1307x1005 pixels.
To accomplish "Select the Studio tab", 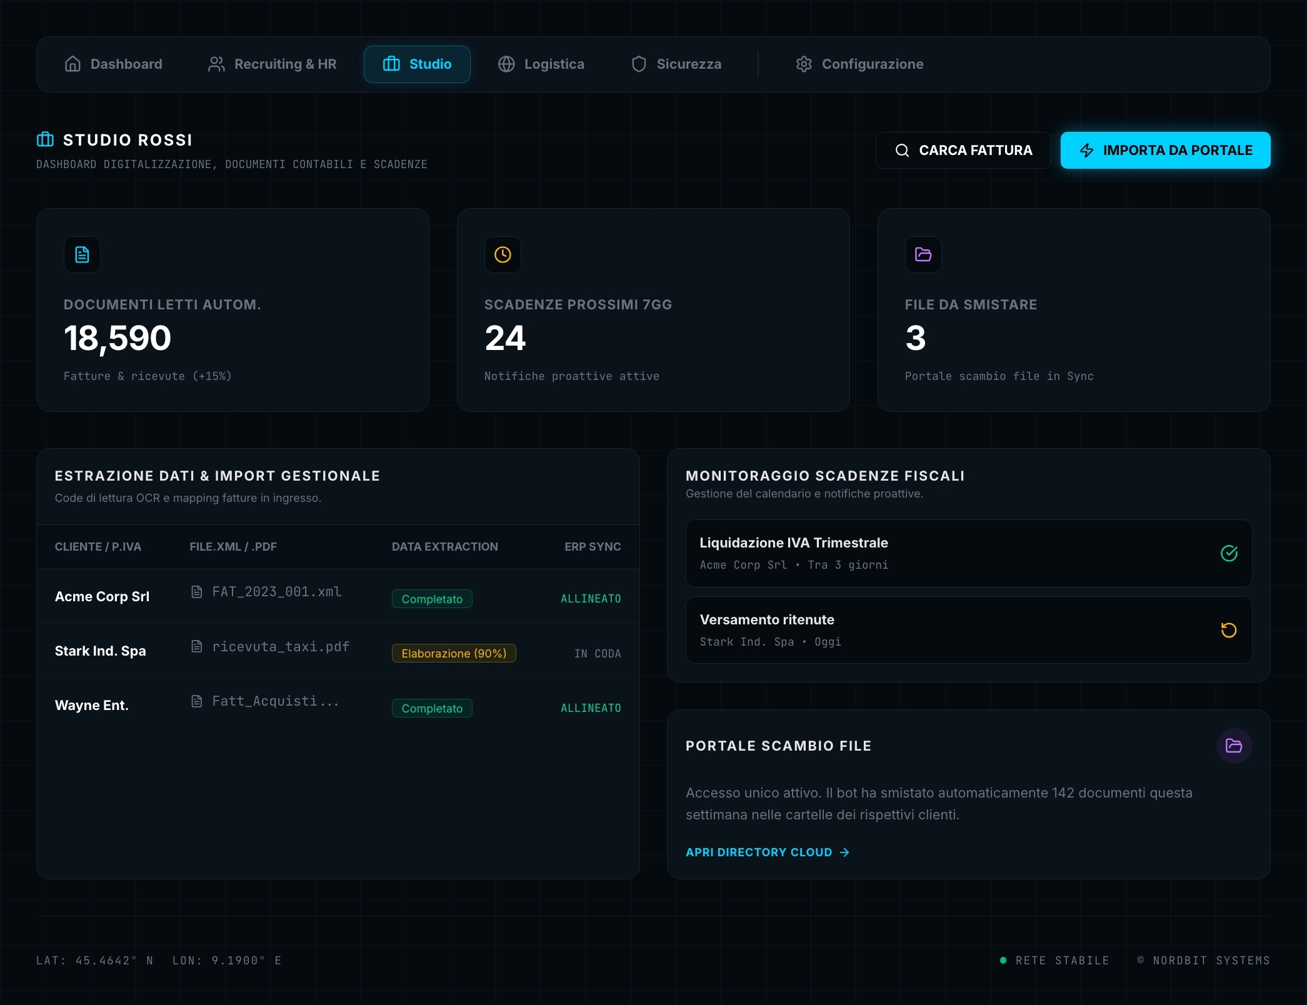I will 417,64.
